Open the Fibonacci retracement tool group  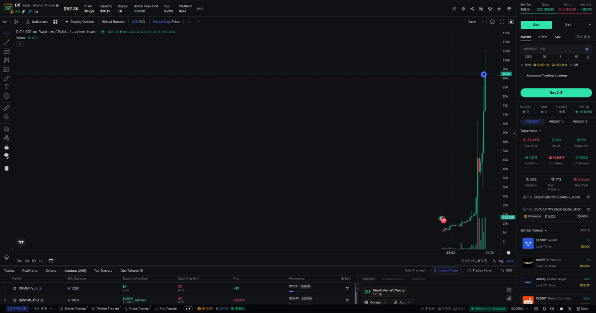click(x=6, y=51)
